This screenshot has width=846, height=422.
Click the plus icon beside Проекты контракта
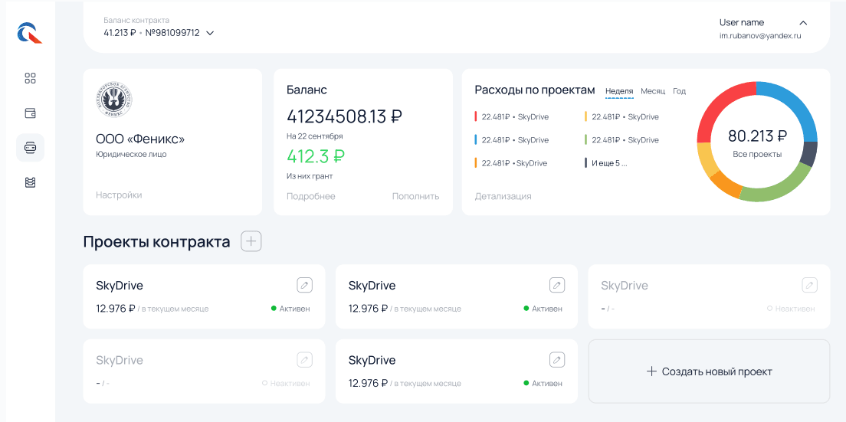click(x=251, y=242)
